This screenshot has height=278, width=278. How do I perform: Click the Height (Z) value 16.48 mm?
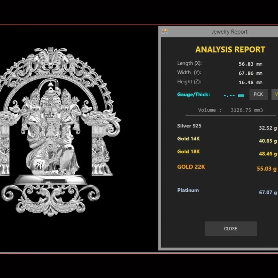point(251,82)
